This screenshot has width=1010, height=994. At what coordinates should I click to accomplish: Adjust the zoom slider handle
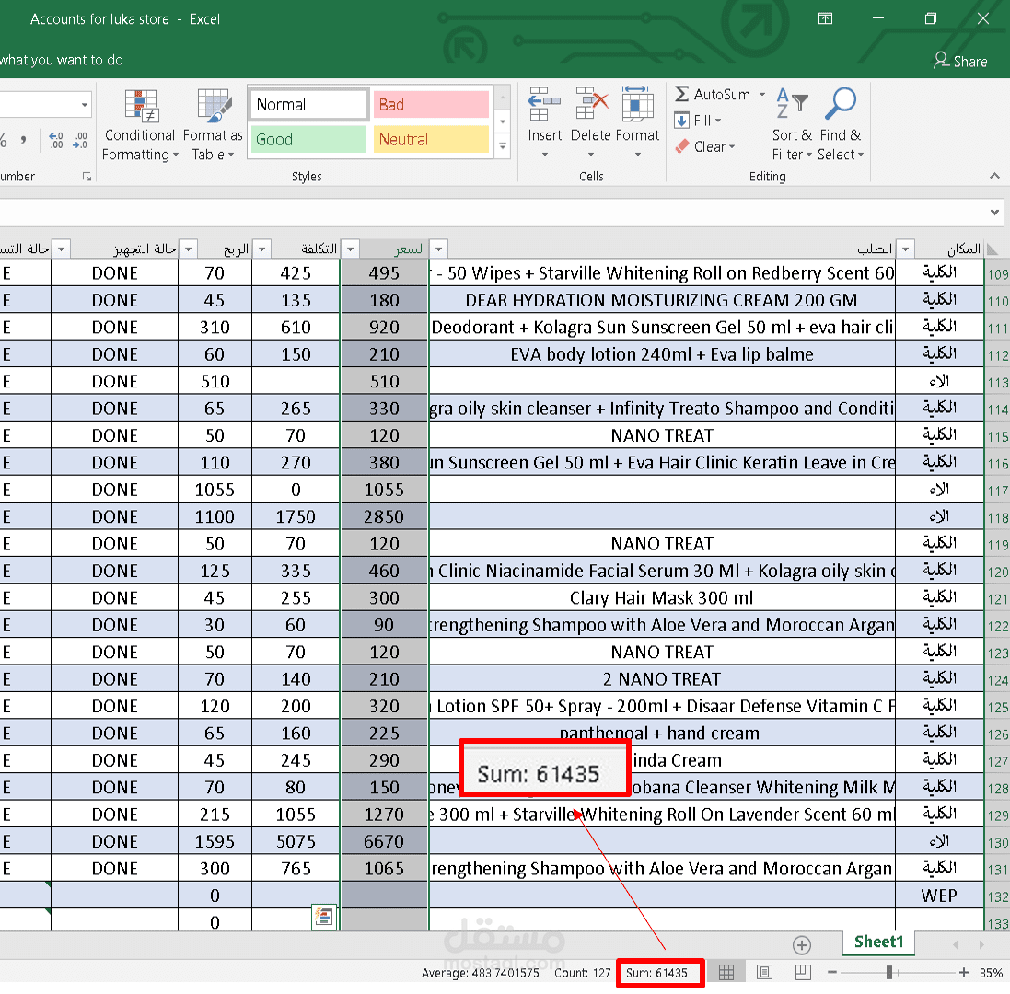click(x=889, y=972)
